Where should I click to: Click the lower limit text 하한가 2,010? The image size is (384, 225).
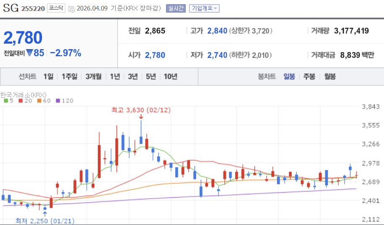(251, 55)
